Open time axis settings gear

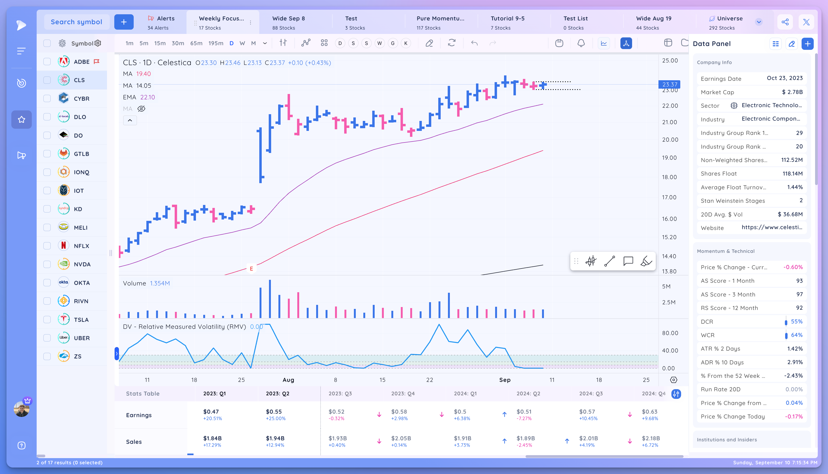pyautogui.click(x=674, y=379)
